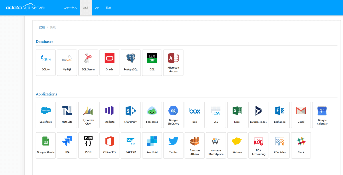Open the 情報 tab
Viewport: 343px width, 175px height.
pos(109,8)
